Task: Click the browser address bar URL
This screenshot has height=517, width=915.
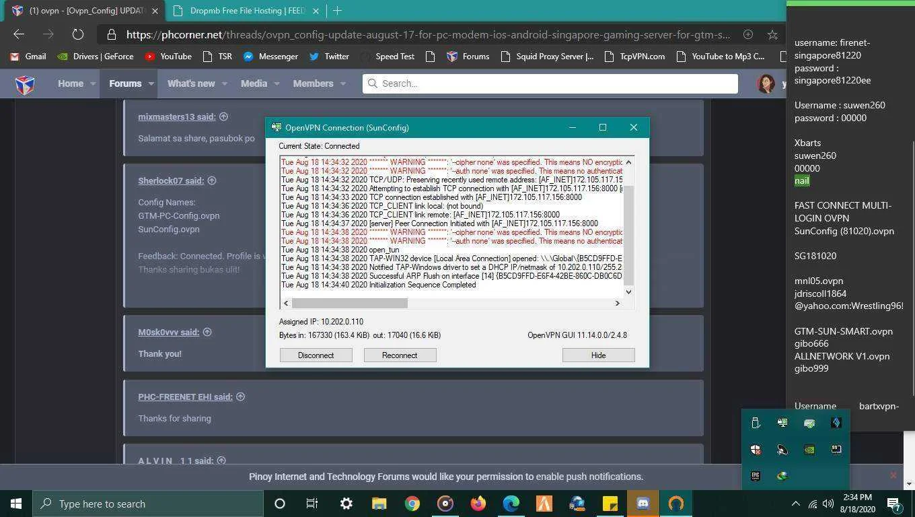Action: point(428,34)
